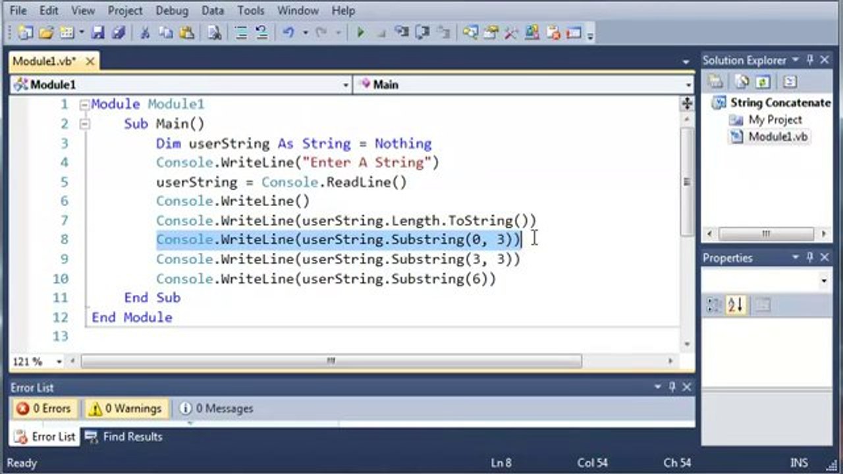The width and height of the screenshot is (843, 474).
Task: Open the Properties Window toolbar icon
Action: [491, 33]
